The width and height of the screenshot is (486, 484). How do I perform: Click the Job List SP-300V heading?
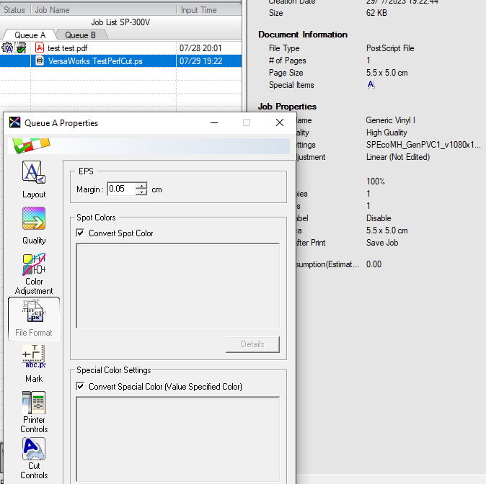(120, 22)
